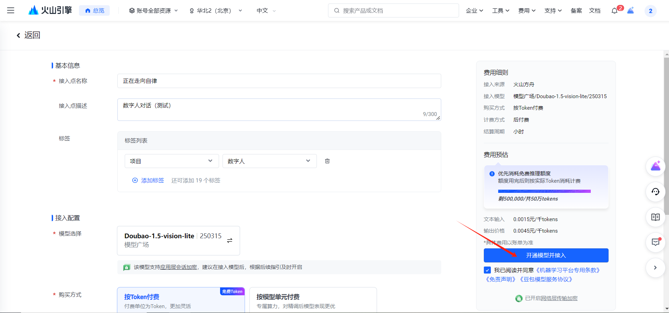Open the customer service headset icon
The image size is (669, 313).
(655, 191)
